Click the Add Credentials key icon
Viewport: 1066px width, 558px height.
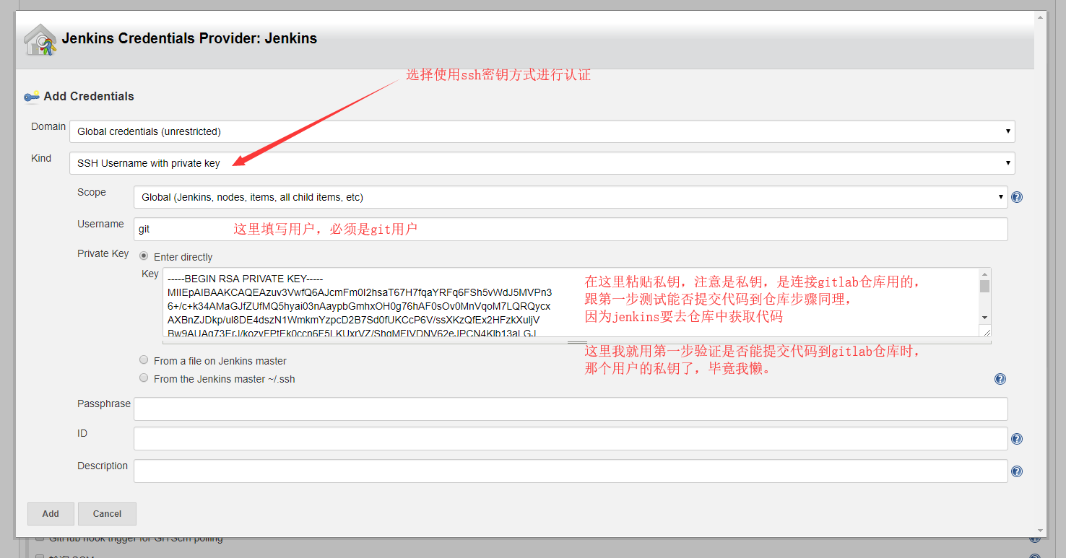pos(32,97)
